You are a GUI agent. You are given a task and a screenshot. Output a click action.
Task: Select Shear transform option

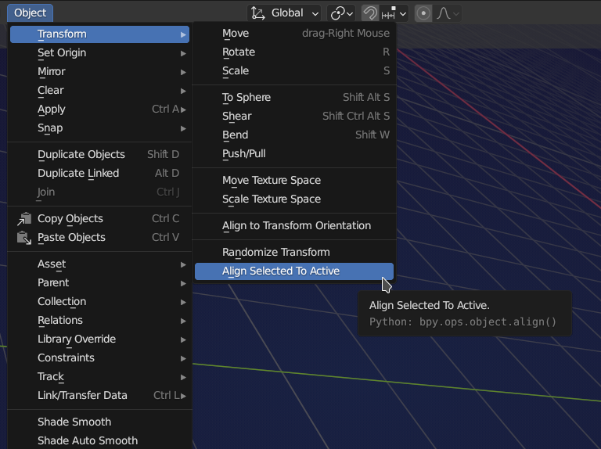click(294, 116)
